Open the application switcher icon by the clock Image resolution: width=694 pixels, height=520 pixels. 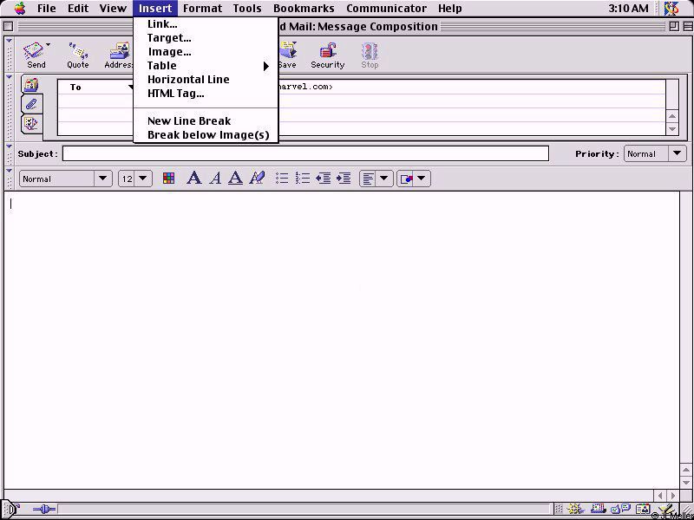tap(671, 8)
